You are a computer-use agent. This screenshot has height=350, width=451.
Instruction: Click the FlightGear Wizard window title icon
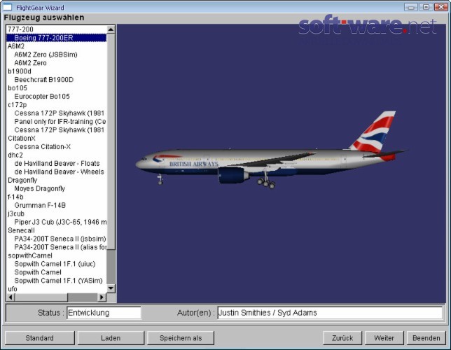pyautogui.click(x=7, y=7)
